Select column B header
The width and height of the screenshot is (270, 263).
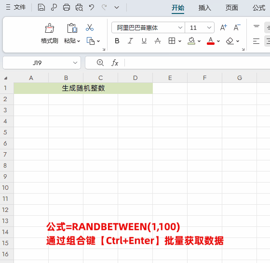[66, 78]
